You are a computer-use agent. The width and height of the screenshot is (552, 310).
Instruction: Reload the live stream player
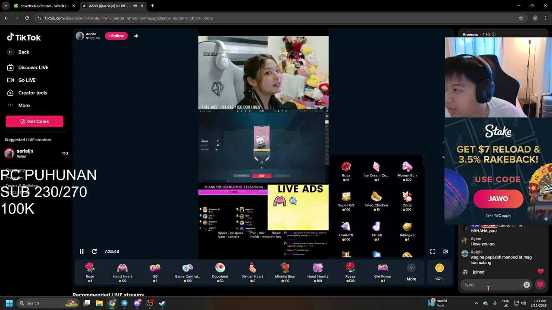coord(94,251)
